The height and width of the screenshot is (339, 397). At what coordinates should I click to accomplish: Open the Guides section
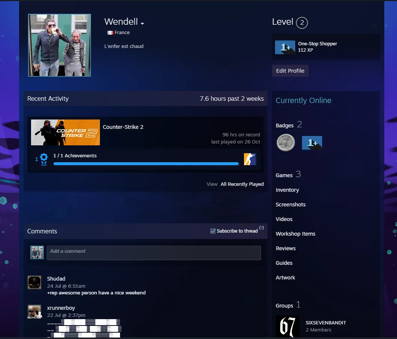(284, 263)
